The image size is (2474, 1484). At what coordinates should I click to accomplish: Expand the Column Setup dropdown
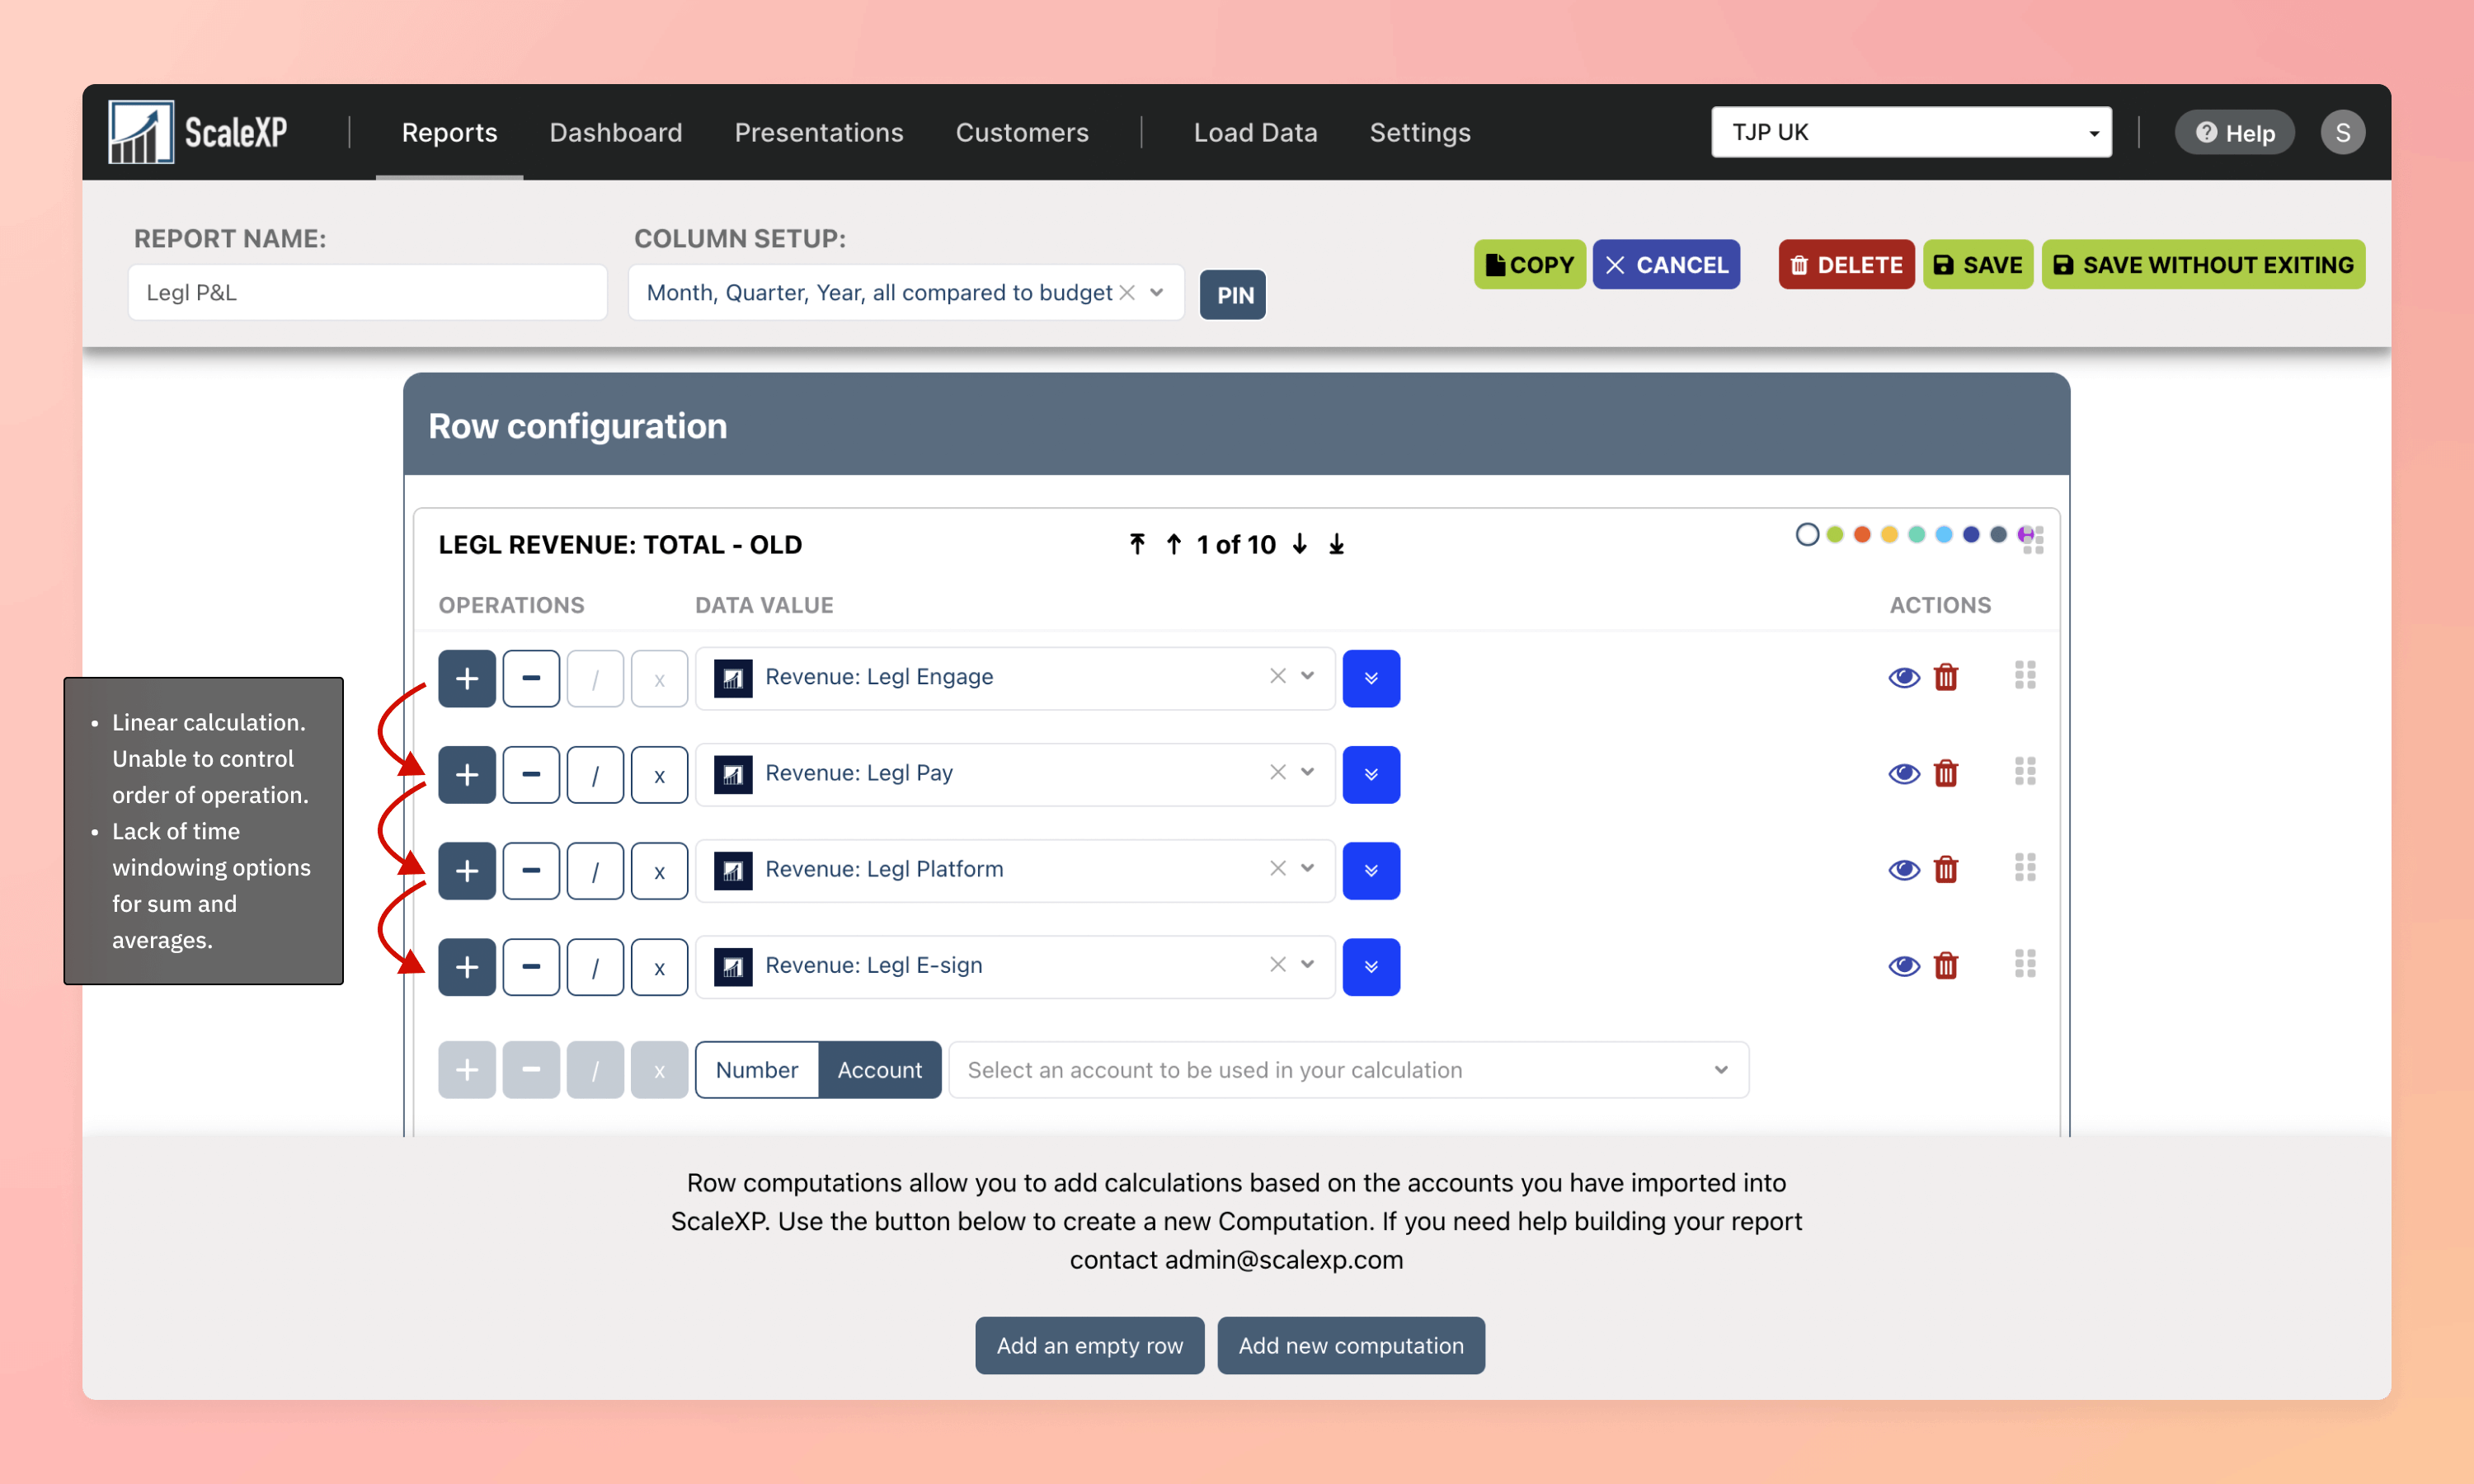pos(1157,292)
